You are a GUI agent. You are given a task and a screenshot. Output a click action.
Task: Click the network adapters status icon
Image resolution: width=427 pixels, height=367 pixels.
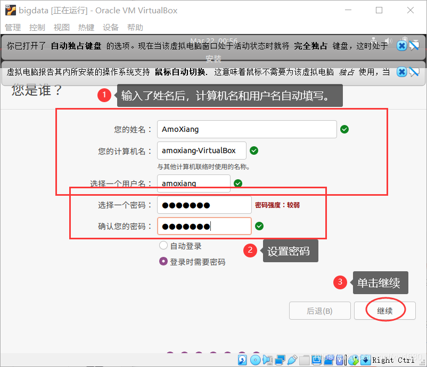[x=280, y=360]
